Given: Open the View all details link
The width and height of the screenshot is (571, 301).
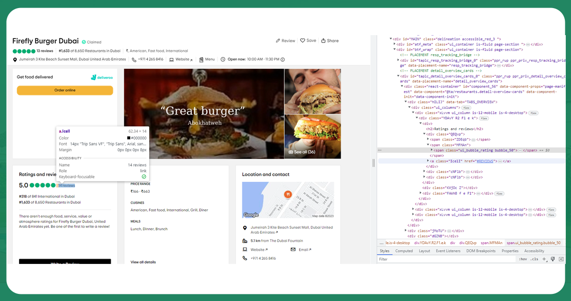Looking at the screenshot, I should [143, 262].
